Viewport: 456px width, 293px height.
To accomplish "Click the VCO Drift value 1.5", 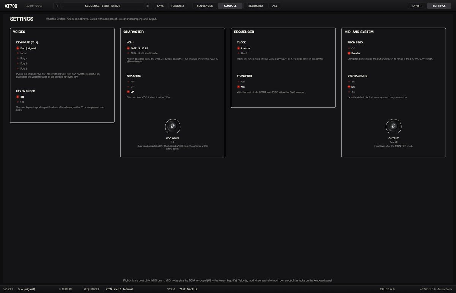I will tap(173, 142).
